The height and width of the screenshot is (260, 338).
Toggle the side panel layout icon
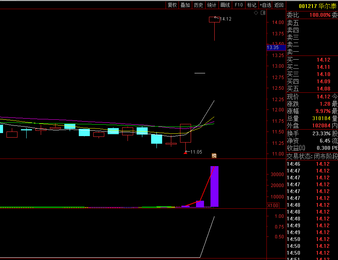click(263, 13)
